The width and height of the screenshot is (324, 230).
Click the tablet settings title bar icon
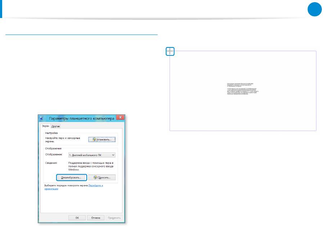(42, 118)
